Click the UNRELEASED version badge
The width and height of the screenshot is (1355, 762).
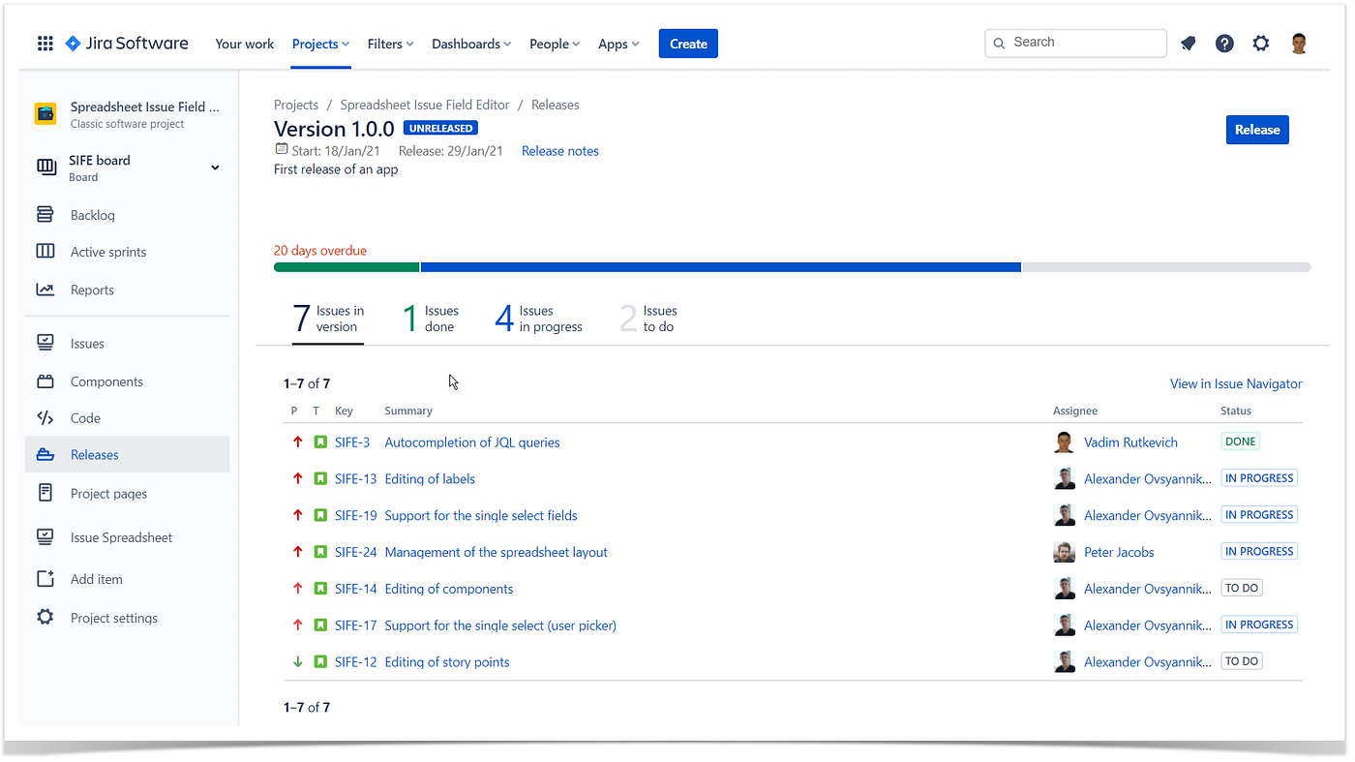tap(440, 128)
